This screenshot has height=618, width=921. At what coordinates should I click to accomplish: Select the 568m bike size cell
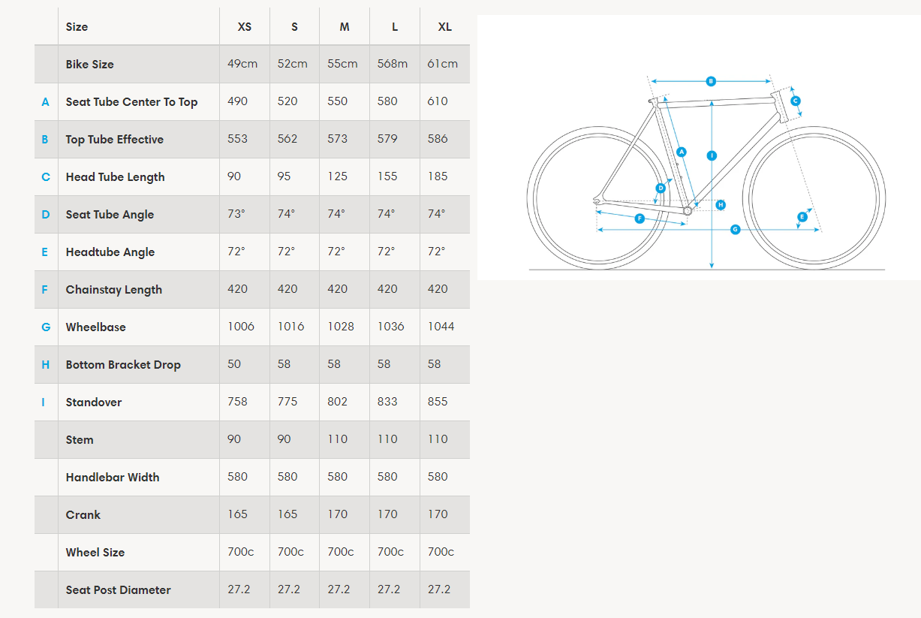pyautogui.click(x=393, y=64)
